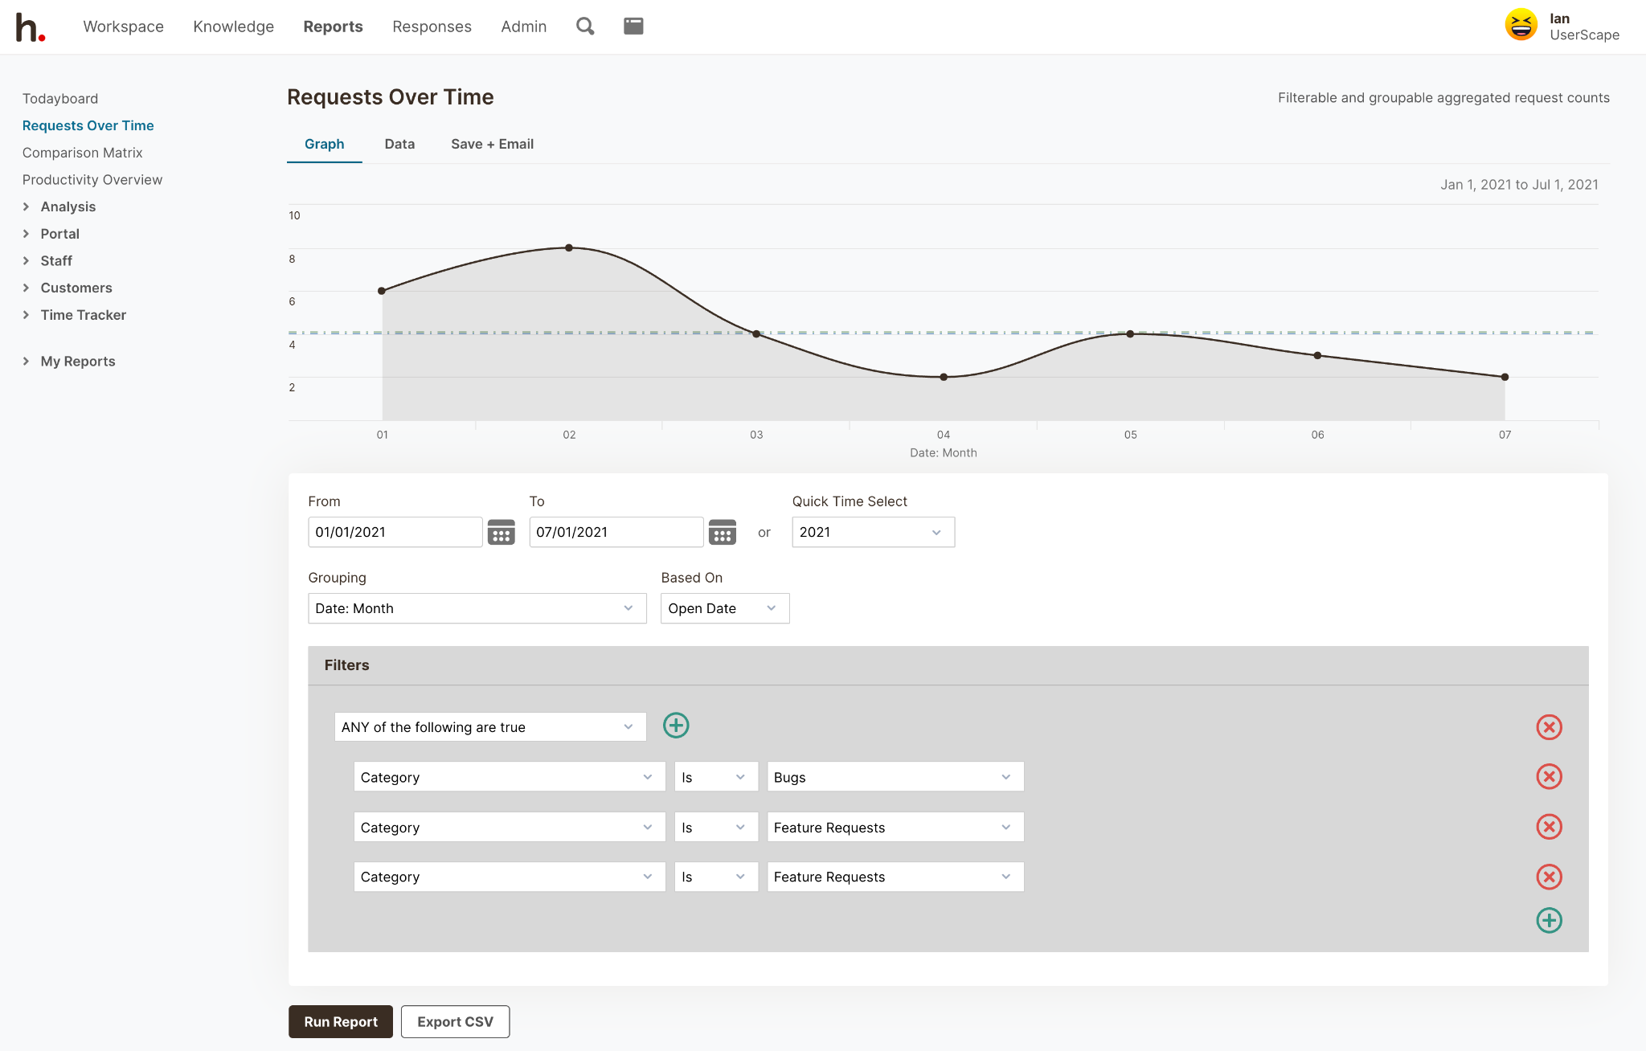Image resolution: width=1646 pixels, height=1051 pixels.
Task: Open the From date calendar picker
Action: (x=502, y=532)
